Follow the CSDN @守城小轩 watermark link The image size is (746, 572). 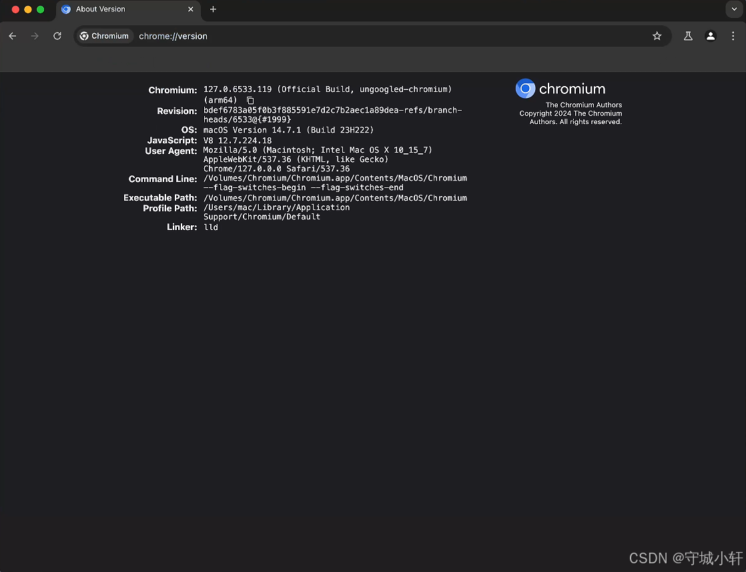click(x=685, y=558)
